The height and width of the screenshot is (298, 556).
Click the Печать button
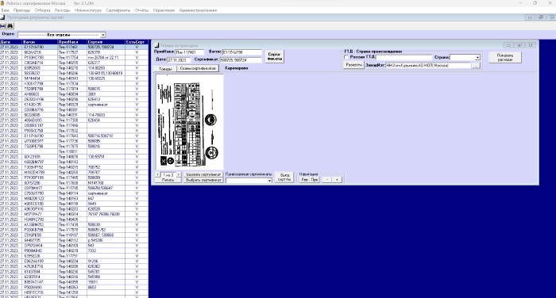(x=168, y=180)
